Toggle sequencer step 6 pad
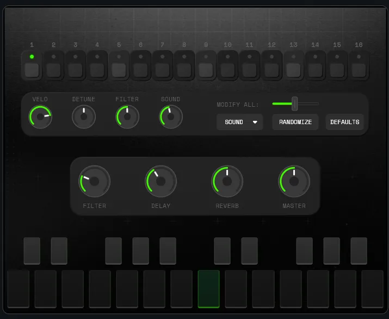Image resolution: width=389 pixels, height=319 pixels. pyautogui.click(x=141, y=70)
